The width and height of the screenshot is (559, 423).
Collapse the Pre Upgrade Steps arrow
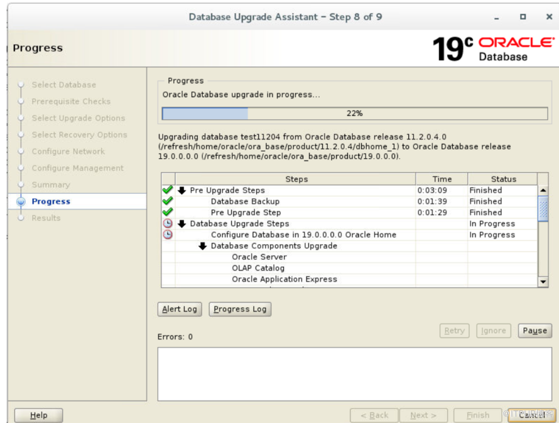tap(182, 190)
